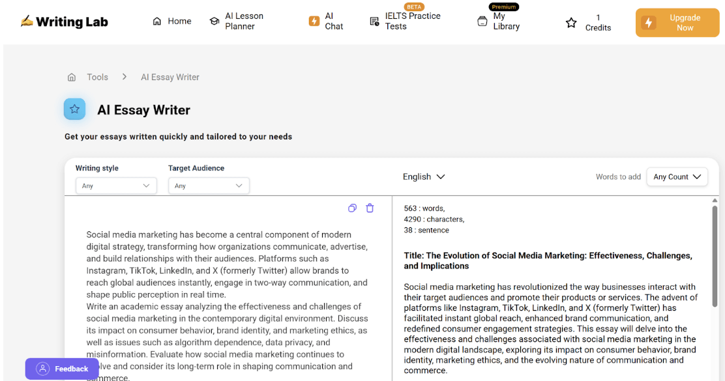The image size is (725, 381).
Task: Open the Any Count words dropdown
Action: [x=677, y=176]
